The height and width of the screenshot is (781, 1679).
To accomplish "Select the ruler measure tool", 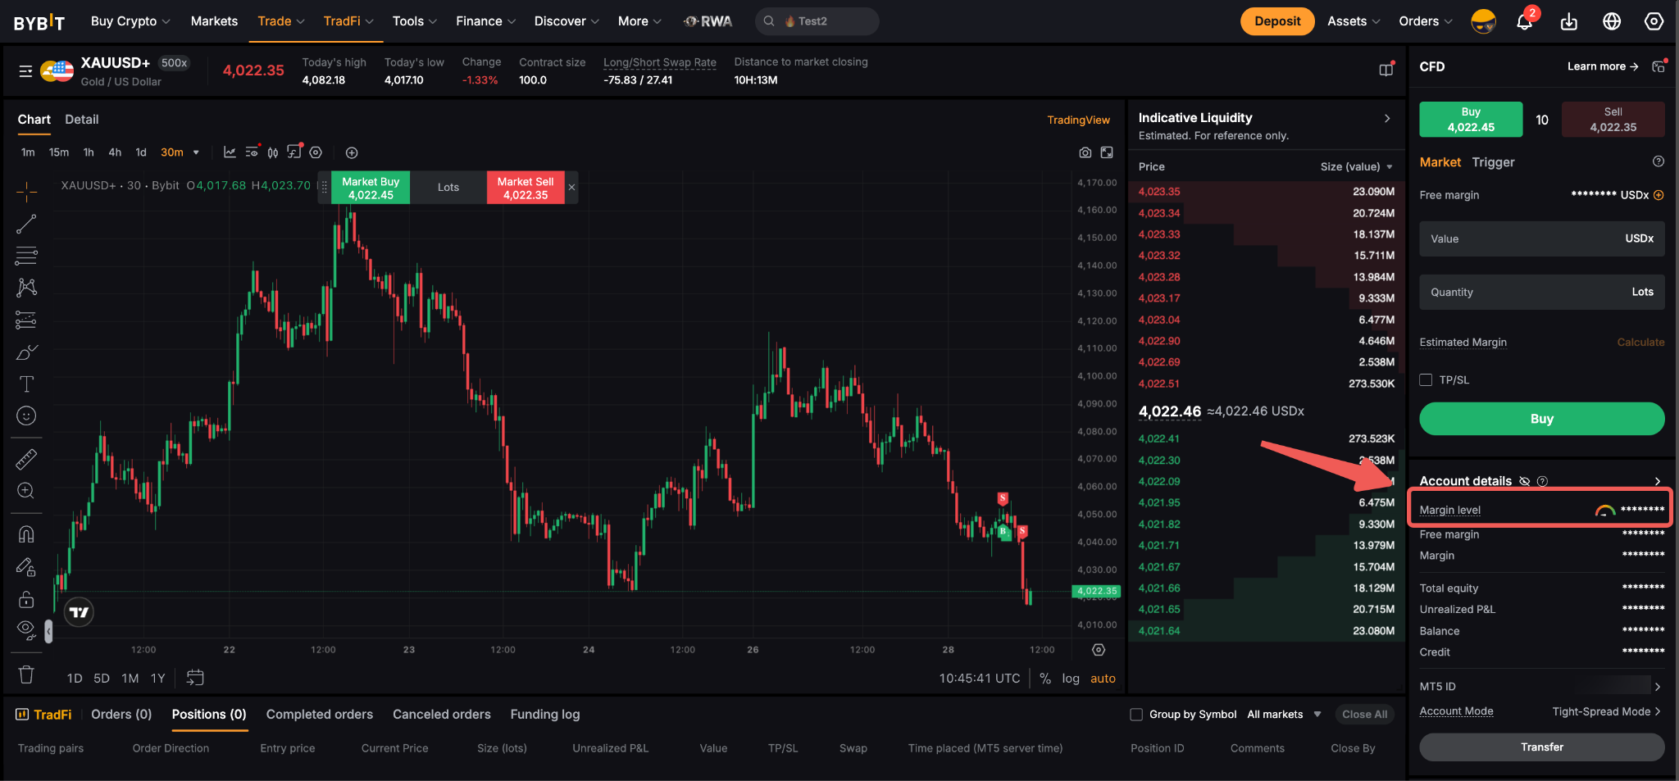I will pos(26,459).
